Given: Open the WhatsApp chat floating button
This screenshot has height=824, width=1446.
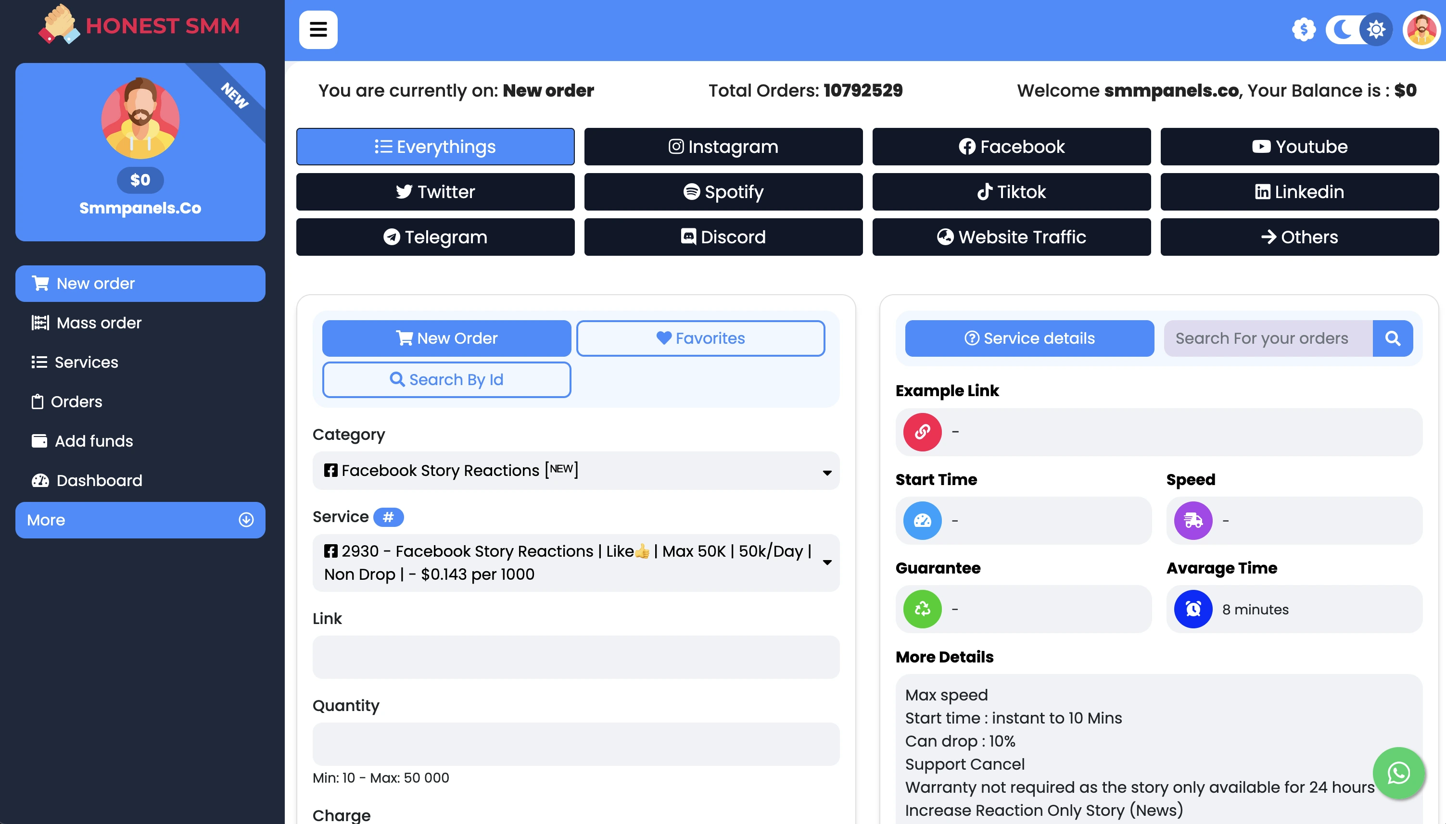Looking at the screenshot, I should (1398, 773).
